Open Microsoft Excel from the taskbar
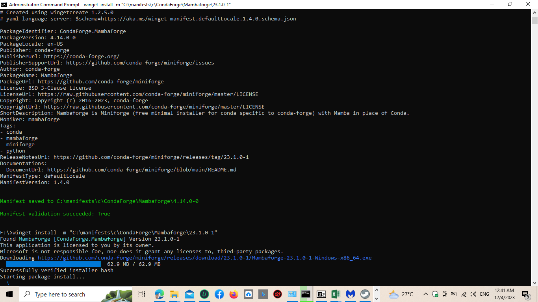 coord(336,294)
